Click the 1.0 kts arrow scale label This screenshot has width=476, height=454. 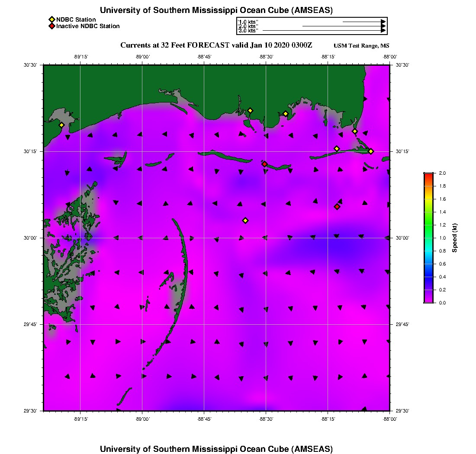(248, 21)
